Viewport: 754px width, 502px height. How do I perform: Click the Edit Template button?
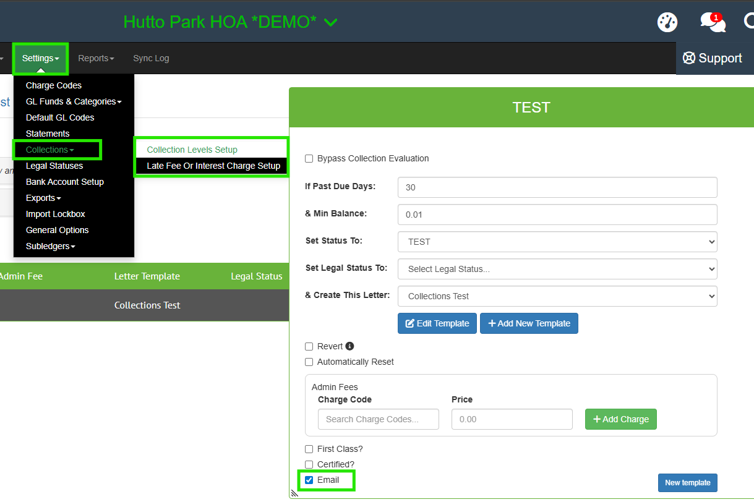[437, 323]
